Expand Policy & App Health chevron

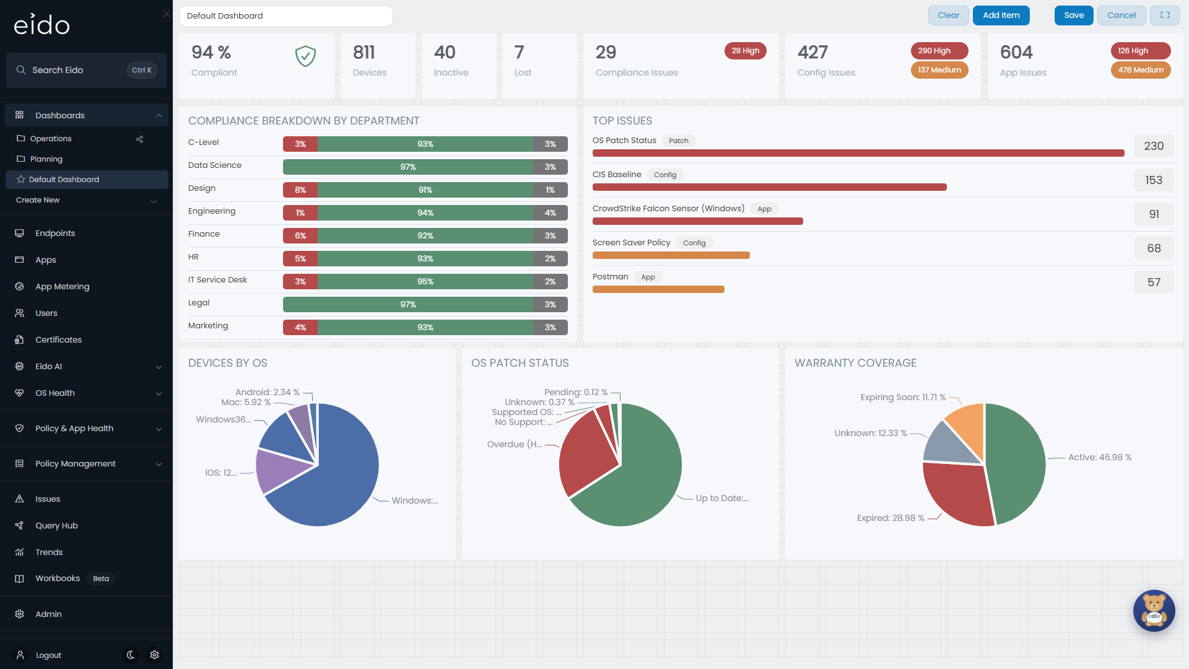click(x=159, y=429)
